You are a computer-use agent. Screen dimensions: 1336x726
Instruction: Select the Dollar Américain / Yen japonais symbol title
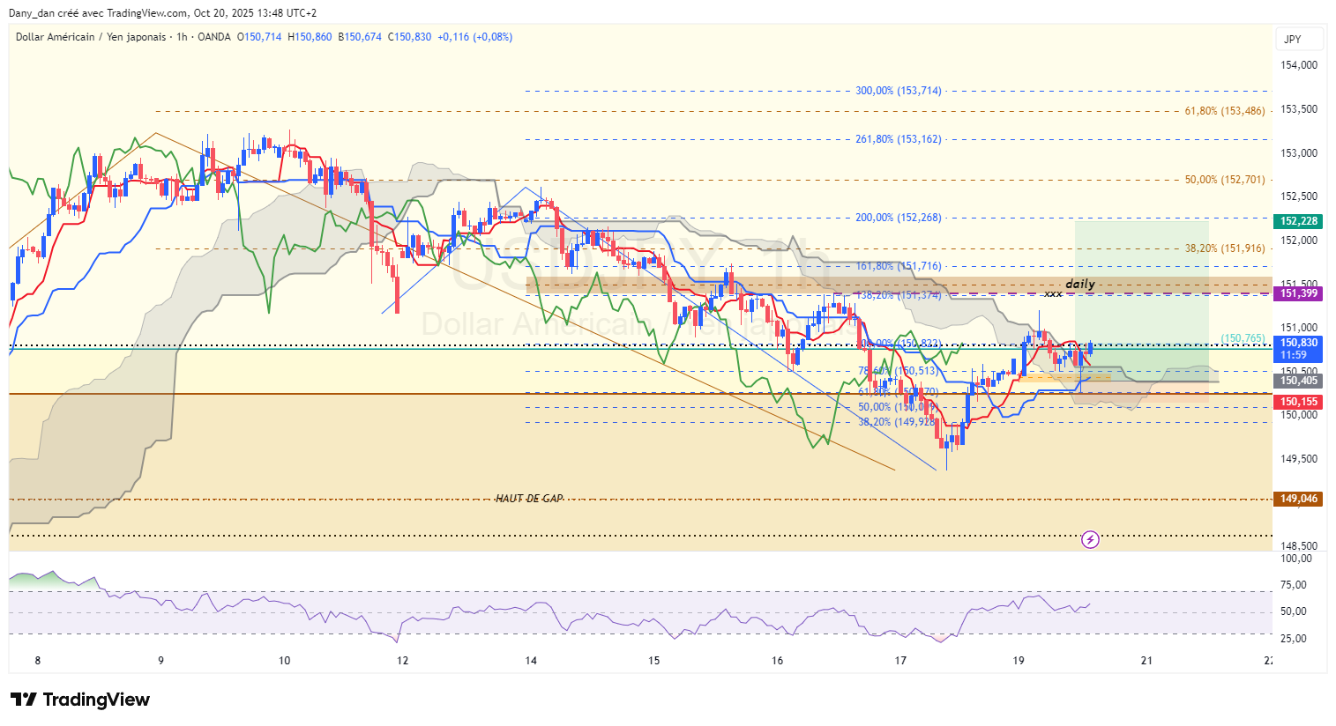click(x=91, y=37)
